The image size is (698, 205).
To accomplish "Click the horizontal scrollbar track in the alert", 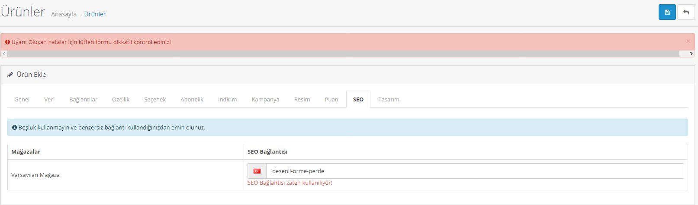I will point(344,54).
